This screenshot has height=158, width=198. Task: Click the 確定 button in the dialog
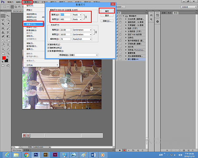107,11
